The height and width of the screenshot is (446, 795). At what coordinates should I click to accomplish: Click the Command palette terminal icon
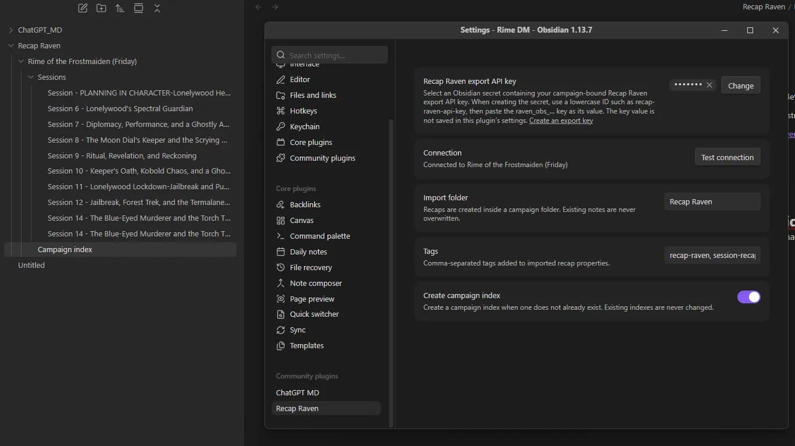pos(281,236)
